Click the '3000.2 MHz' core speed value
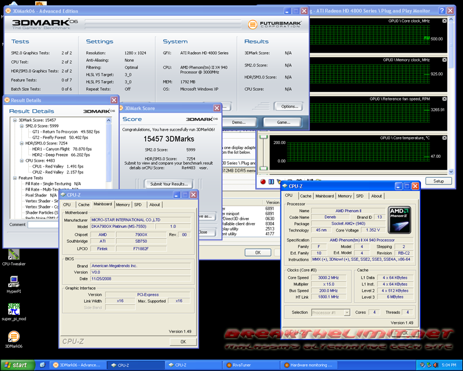The image size is (463, 371). tap(328, 278)
